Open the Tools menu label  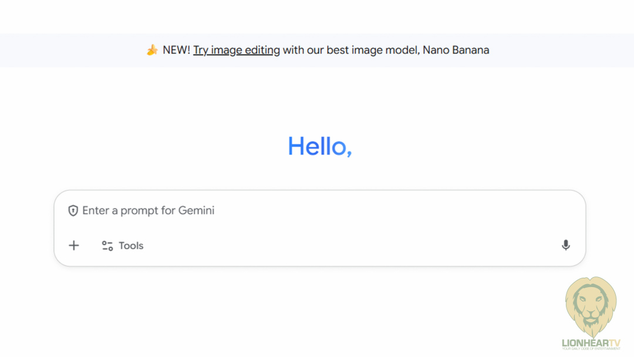(x=131, y=246)
